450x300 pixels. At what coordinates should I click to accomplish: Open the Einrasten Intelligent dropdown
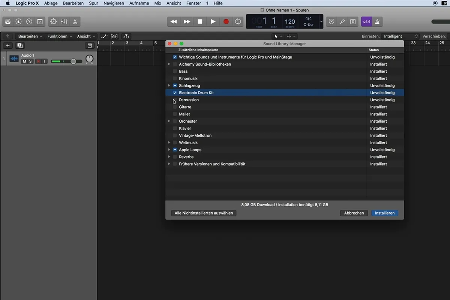click(x=400, y=36)
